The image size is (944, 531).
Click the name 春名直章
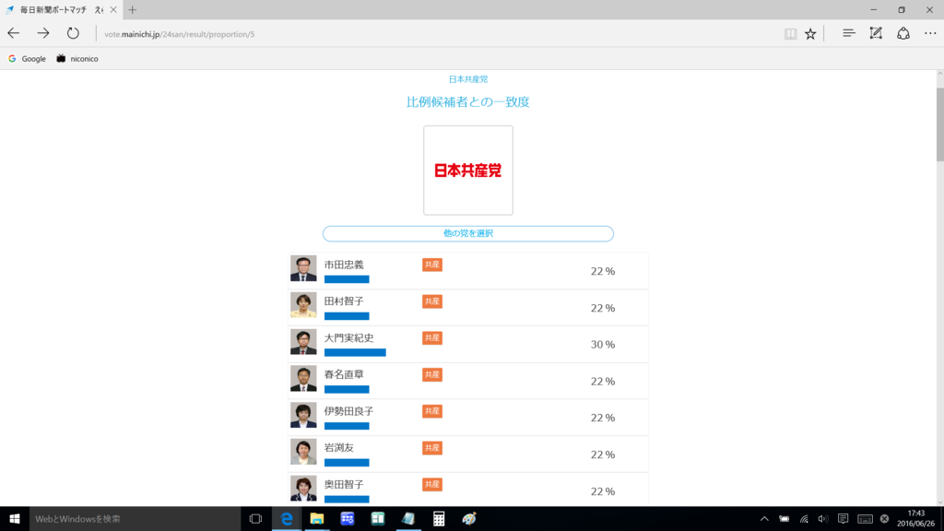(344, 374)
